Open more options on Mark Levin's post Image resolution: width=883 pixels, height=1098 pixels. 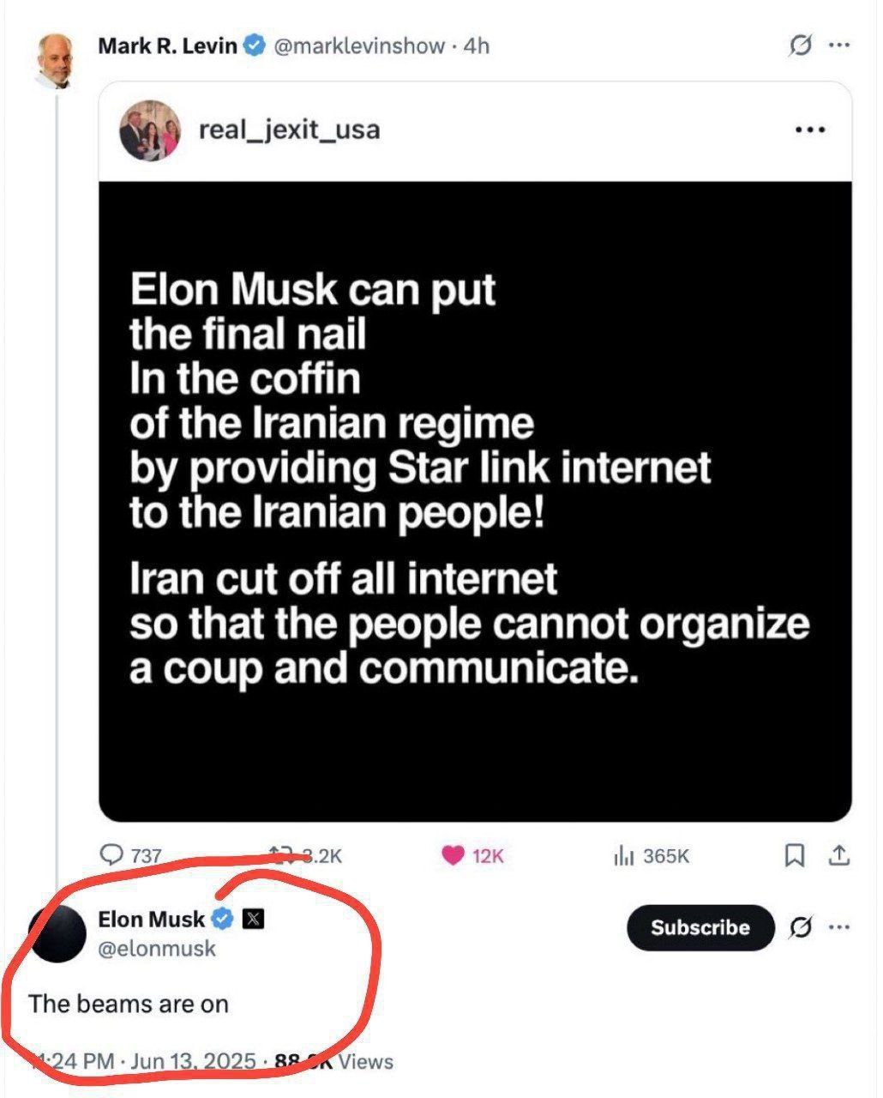[x=839, y=45]
